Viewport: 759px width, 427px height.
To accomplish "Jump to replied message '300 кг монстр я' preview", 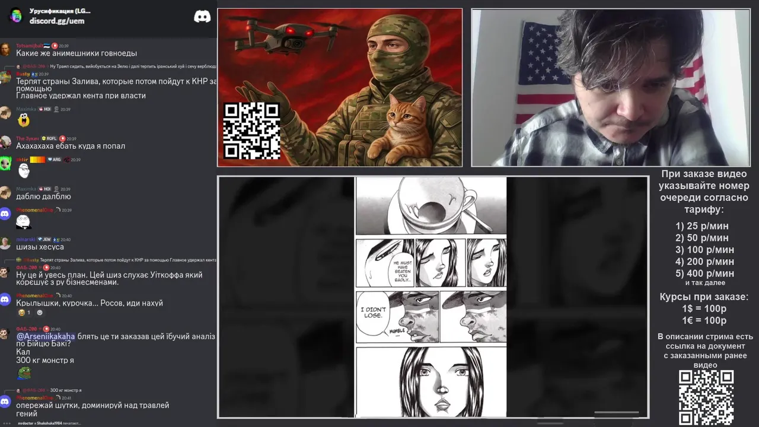I will tap(65, 390).
